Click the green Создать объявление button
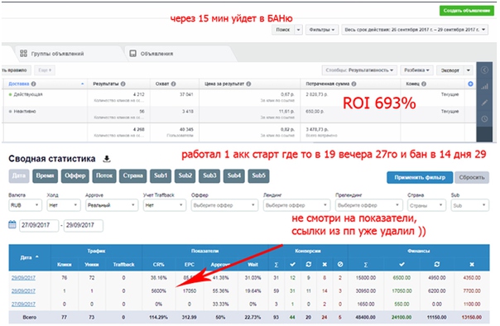 [x=466, y=11]
